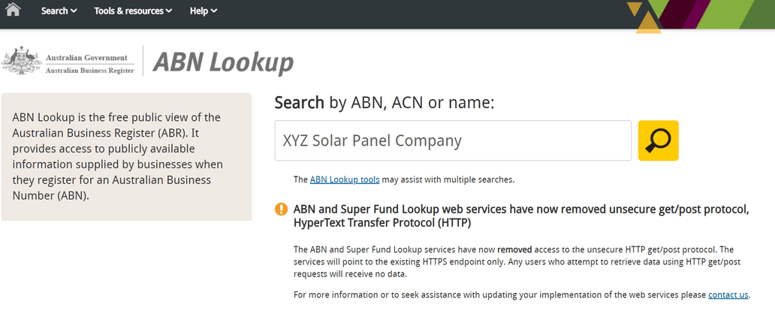The height and width of the screenshot is (317, 775).
Task: Follow the contact us link
Action: (x=728, y=294)
